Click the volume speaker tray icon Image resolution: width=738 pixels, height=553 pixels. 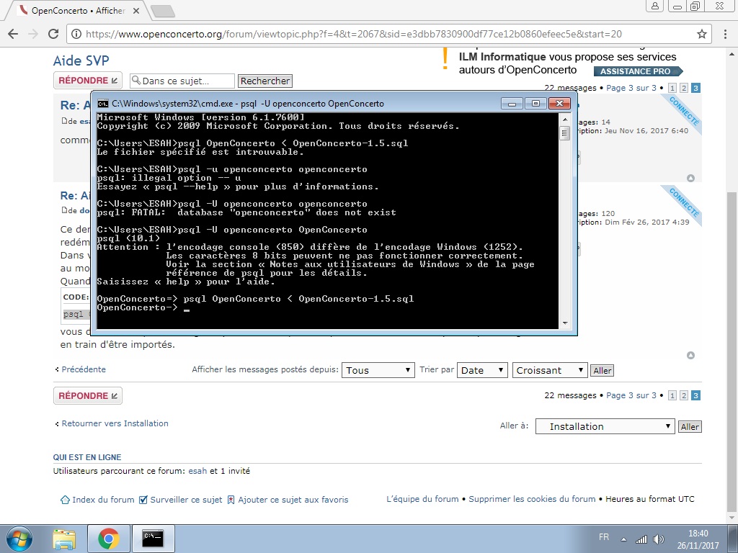coord(659,539)
